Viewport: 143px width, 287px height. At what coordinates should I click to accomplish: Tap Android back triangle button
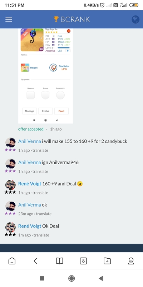[101, 278]
